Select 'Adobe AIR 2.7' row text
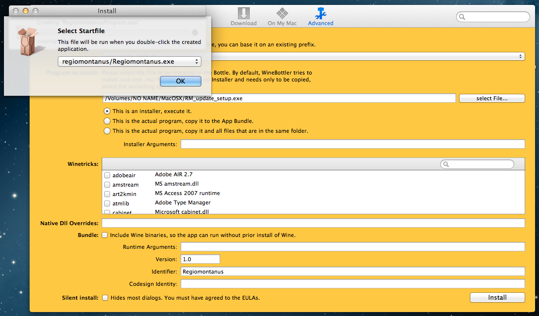Image resolution: width=539 pixels, height=316 pixels. point(174,174)
